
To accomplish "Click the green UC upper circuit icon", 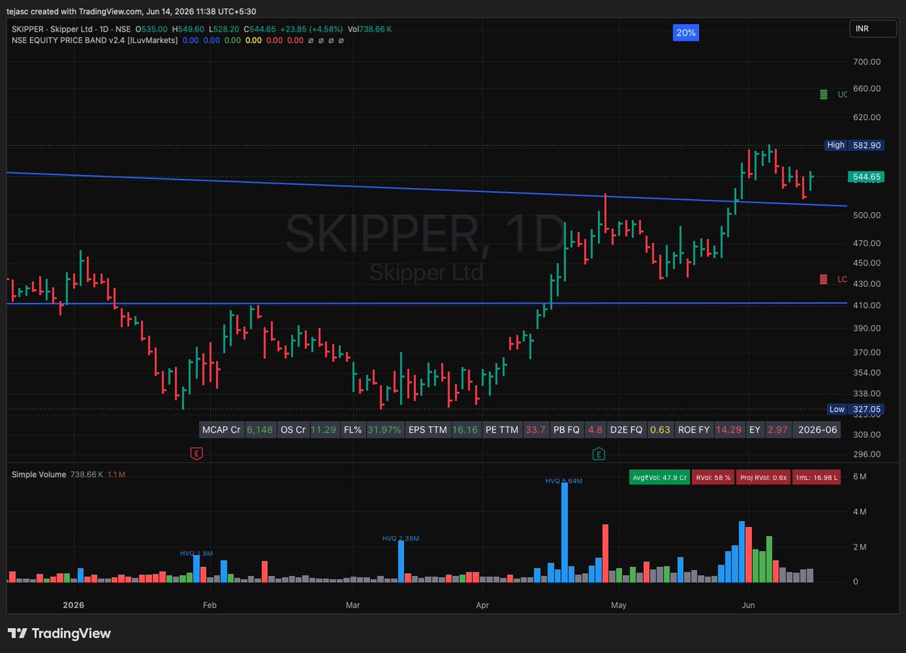I will pos(824,95).
